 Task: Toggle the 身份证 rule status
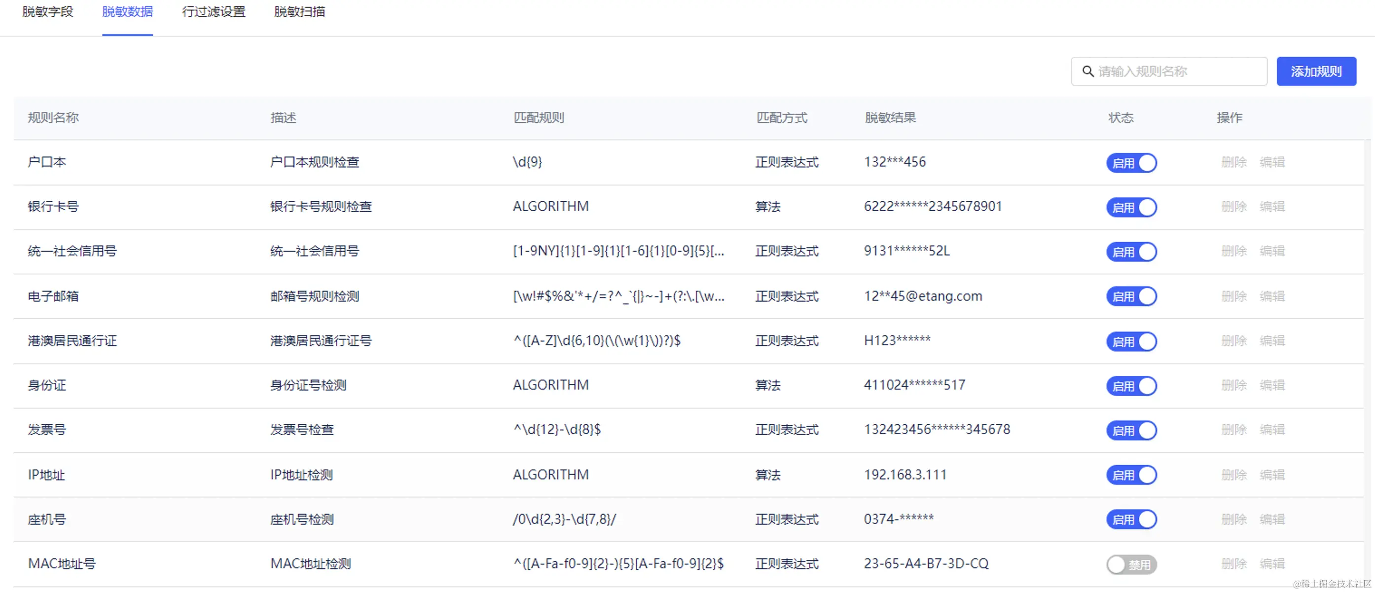point(1131,385)
